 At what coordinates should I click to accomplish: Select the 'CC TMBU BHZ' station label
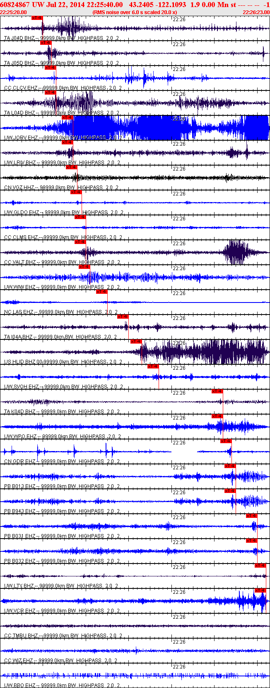coord(22,636)
